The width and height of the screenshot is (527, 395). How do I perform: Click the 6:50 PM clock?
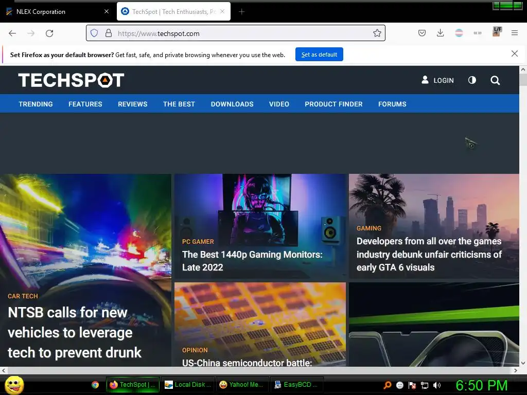[x=482, y=385]
